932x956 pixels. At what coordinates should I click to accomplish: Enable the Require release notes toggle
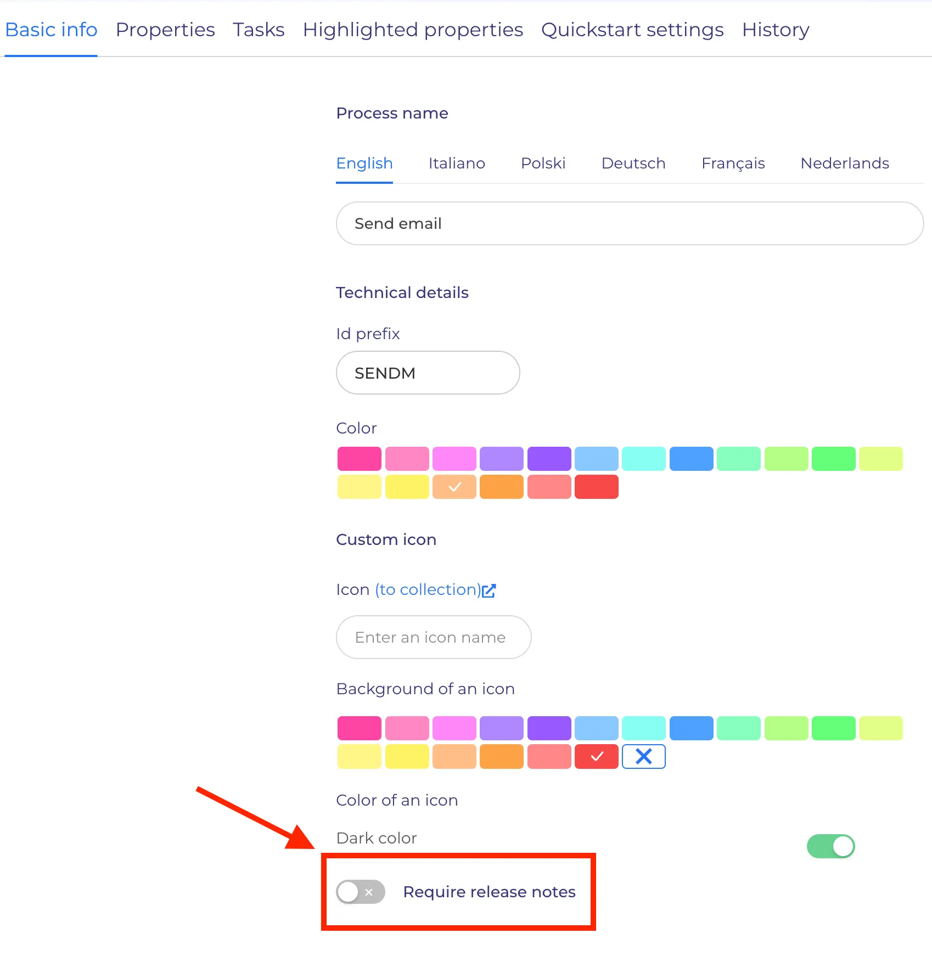coord(361,892)
